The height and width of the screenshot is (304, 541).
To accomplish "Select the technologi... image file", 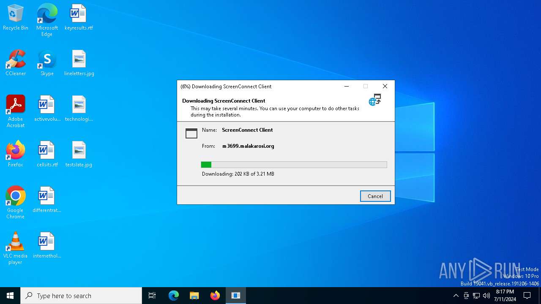I will click(x=79, y=109).
